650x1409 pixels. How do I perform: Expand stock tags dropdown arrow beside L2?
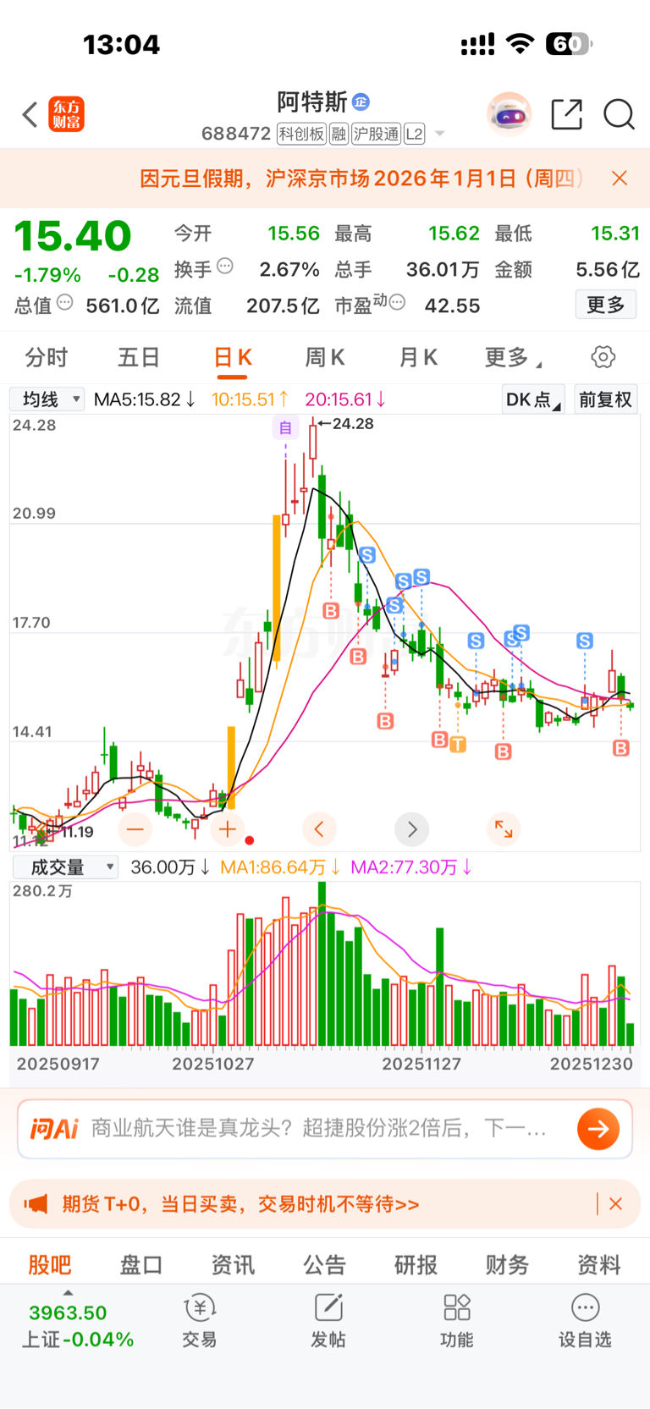(439, 134)
